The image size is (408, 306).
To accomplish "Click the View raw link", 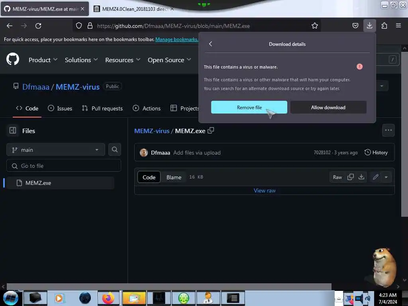I will (x=265, y=190).
